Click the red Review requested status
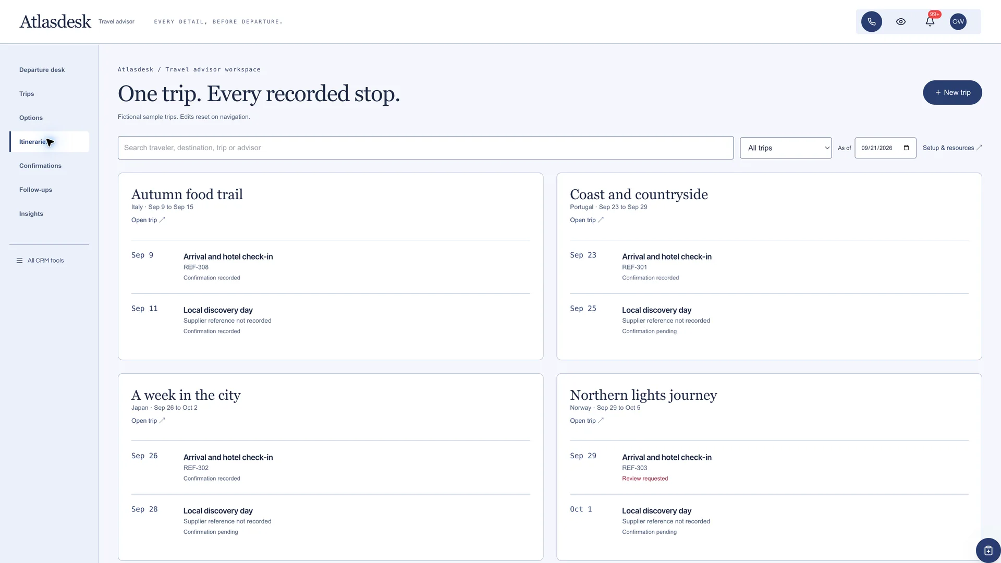Viewport: 1001px width, 563px height. click(x=645, y=479)
